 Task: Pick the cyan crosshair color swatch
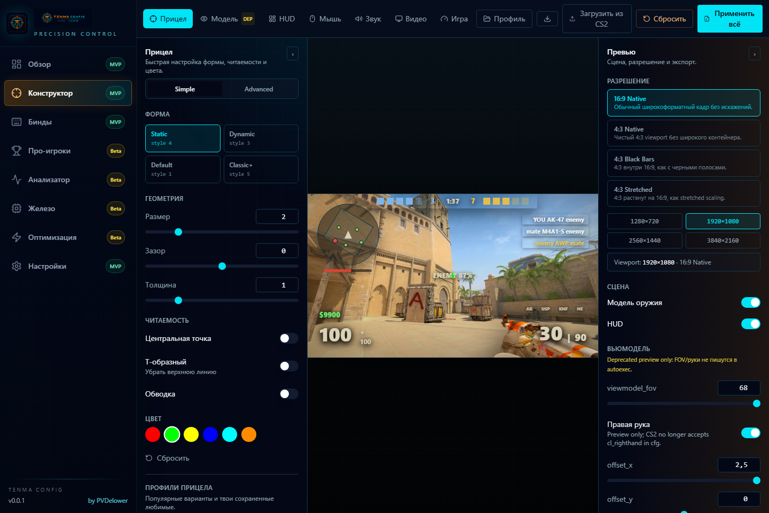[x=230, y=434]
